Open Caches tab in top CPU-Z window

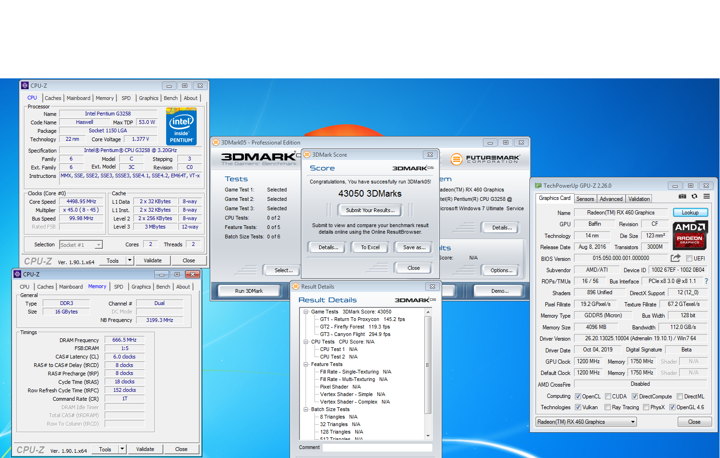[x=53, y=98]
